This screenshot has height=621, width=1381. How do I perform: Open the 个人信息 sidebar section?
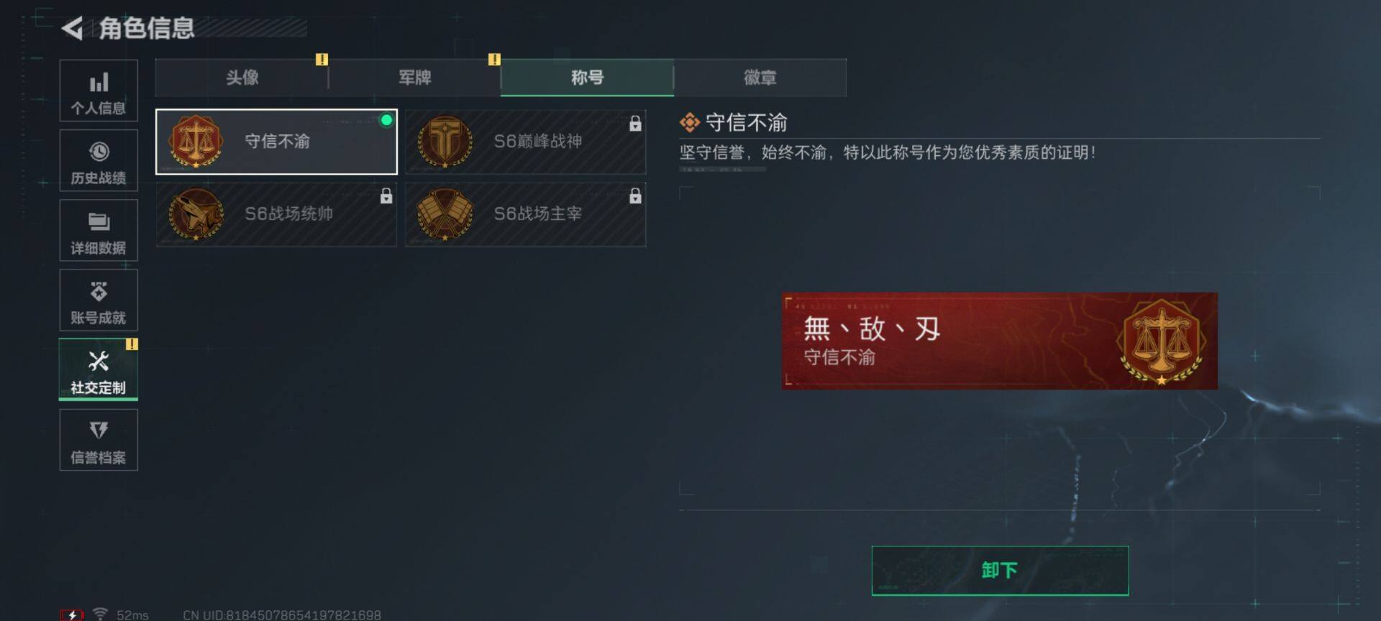click(99, 91)
